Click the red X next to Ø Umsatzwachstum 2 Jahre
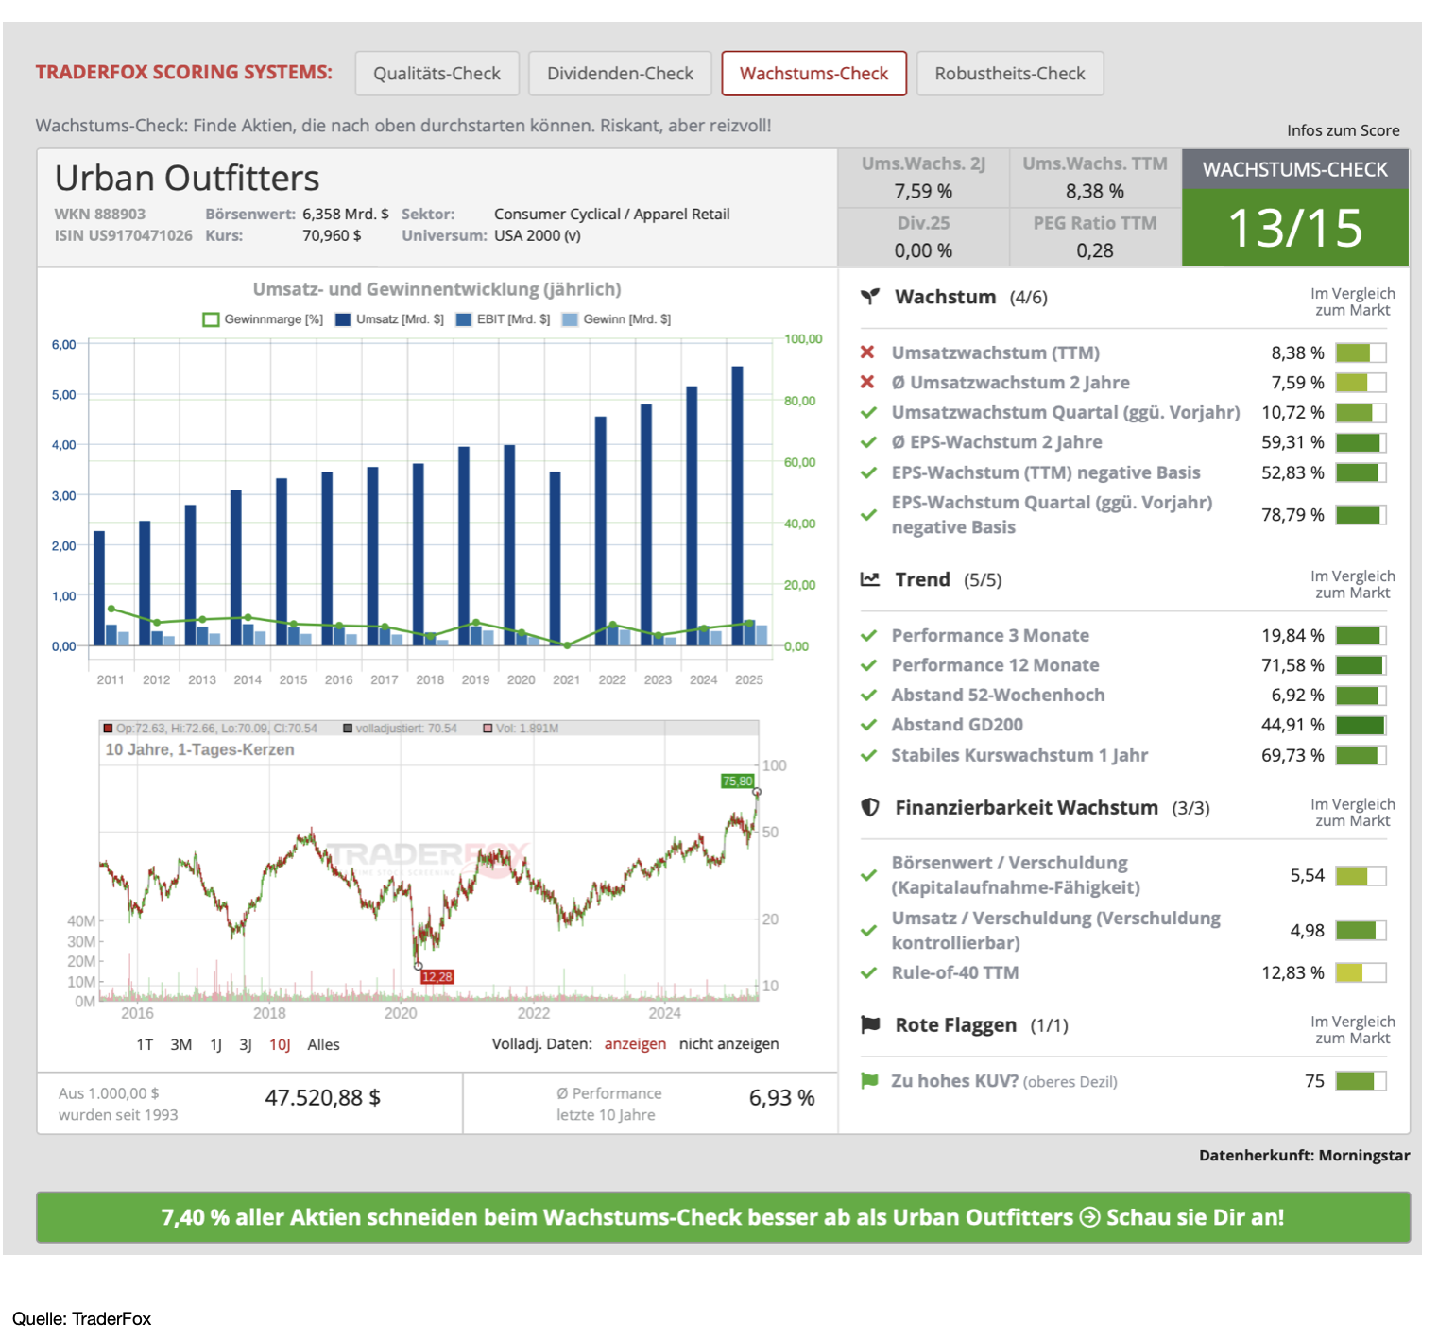 point(867,382)
